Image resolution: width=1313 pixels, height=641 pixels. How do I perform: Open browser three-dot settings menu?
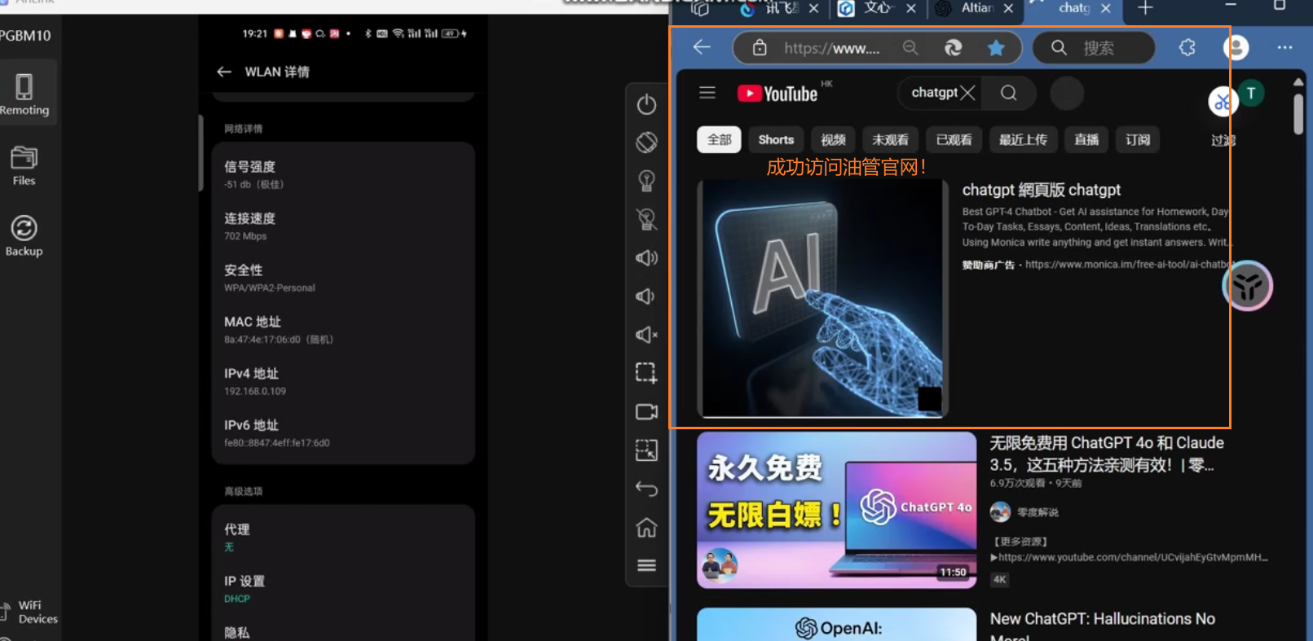click(x=1284, y=47)
